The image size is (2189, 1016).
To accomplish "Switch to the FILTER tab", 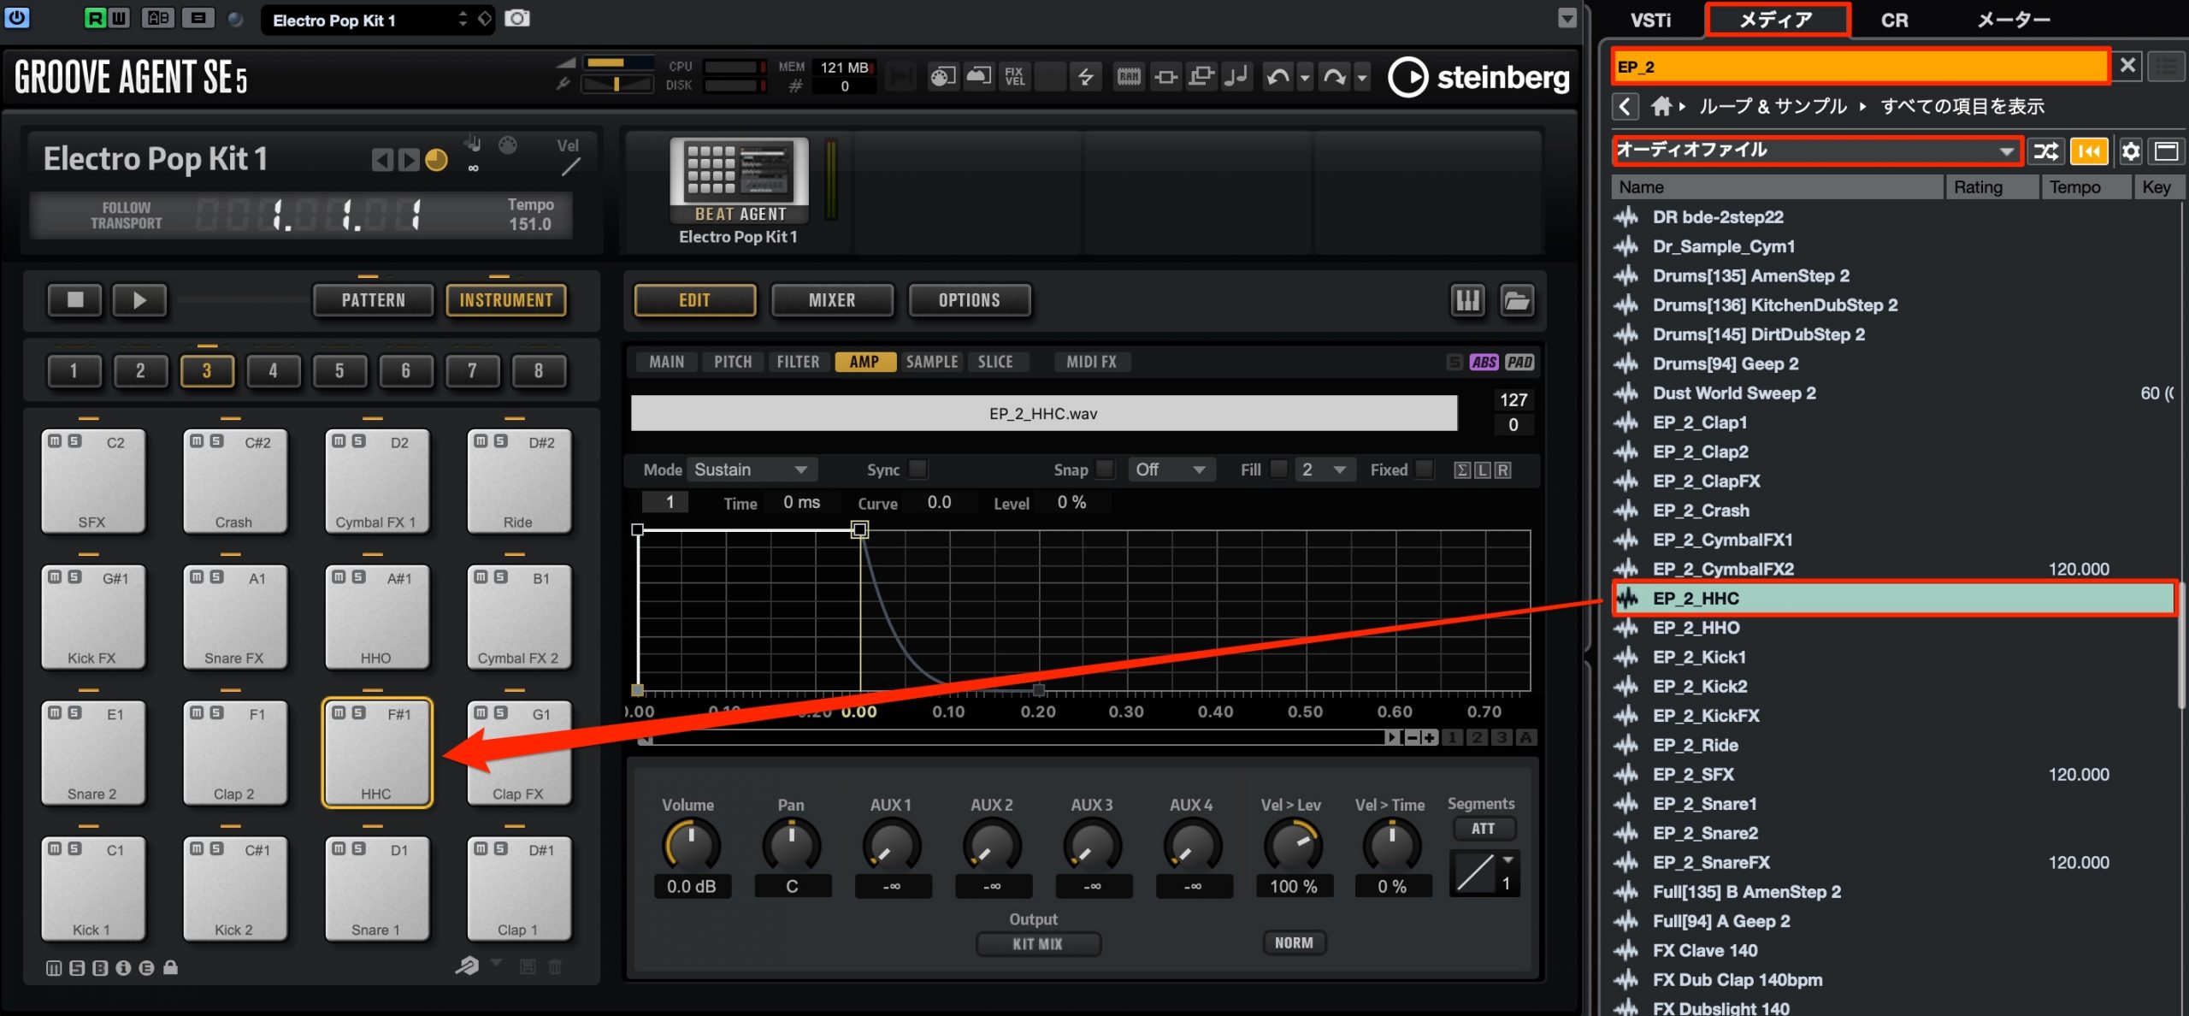I will (798, 362).
